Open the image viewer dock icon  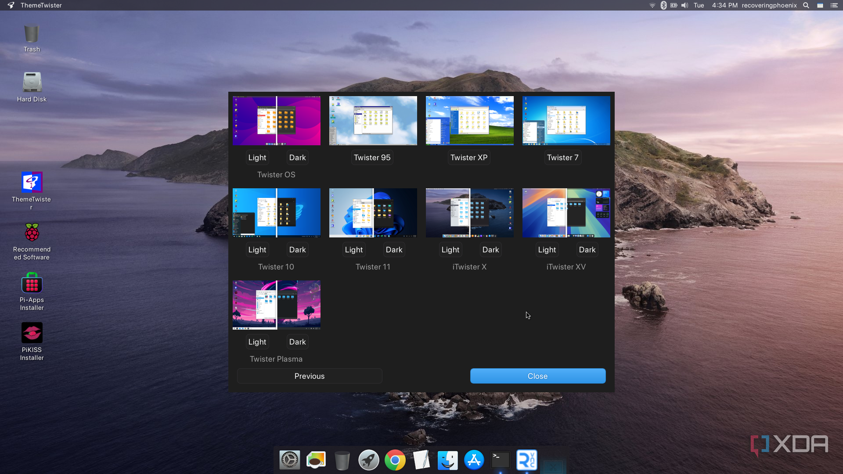tap(316, 460)
